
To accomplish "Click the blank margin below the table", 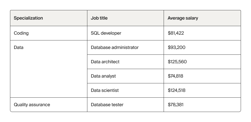I will point(125,117).
